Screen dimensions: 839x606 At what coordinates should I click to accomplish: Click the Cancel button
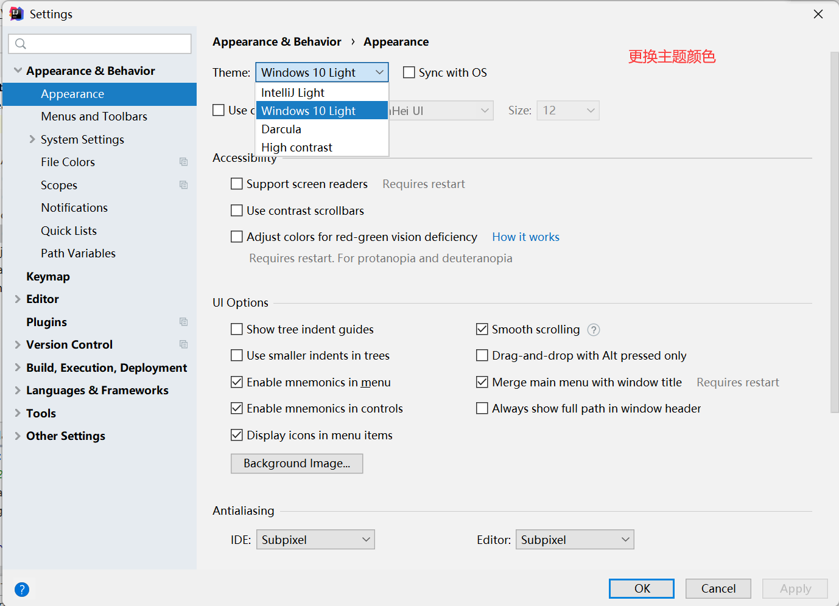(718, 588)
